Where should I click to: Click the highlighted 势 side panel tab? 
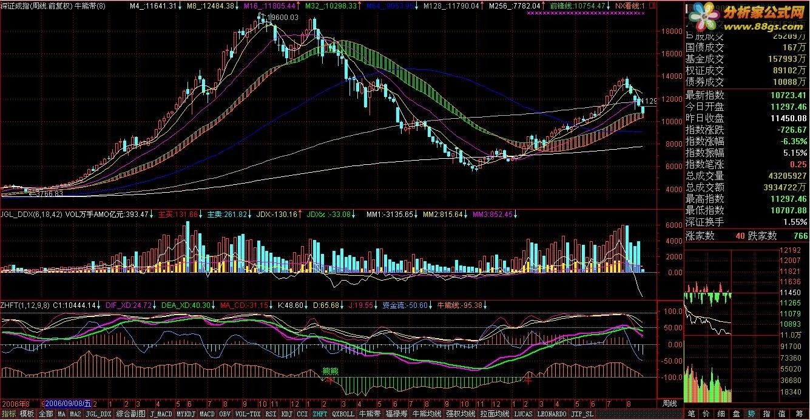tap(751, 414)
